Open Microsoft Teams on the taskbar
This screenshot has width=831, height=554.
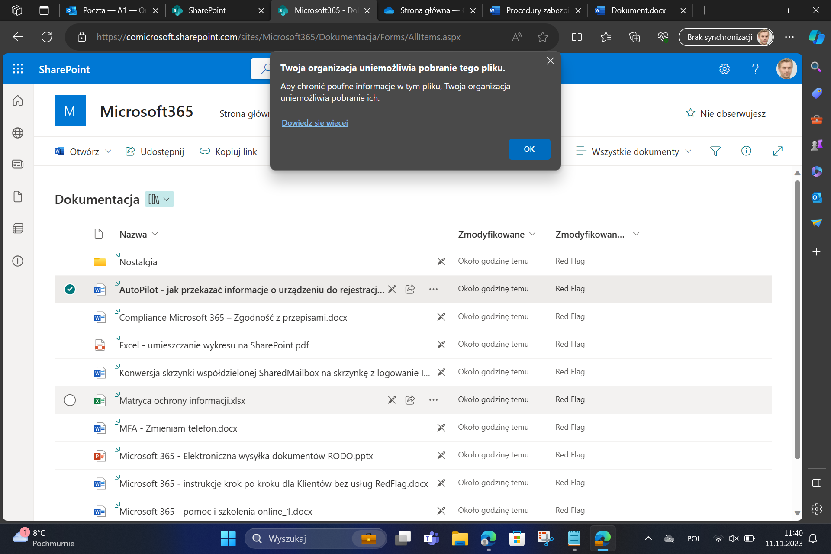tap(431, 538)
